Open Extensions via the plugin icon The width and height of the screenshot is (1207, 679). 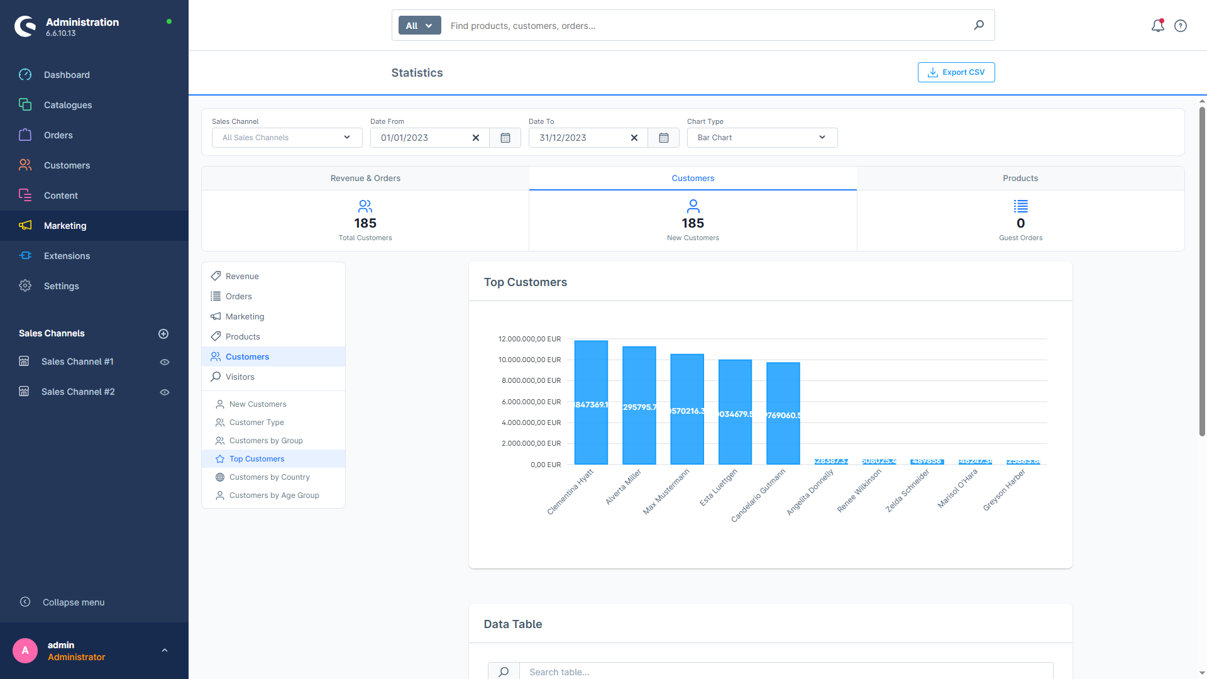(x=25, y=256)
